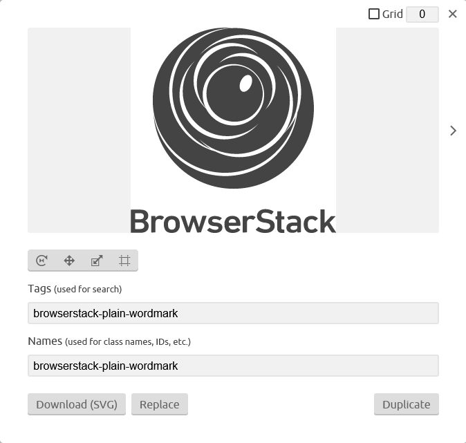Select the rotate/flip tool icon
Screen dimensions: 466x443
pos(41,261)
